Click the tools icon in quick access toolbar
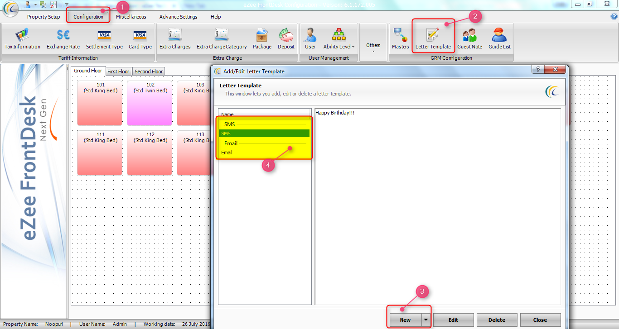 pyautogui.click(x=43, y=4)
